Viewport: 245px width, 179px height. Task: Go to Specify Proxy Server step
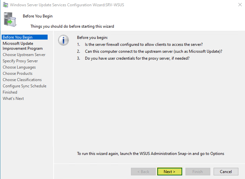[x=20, y=61]
